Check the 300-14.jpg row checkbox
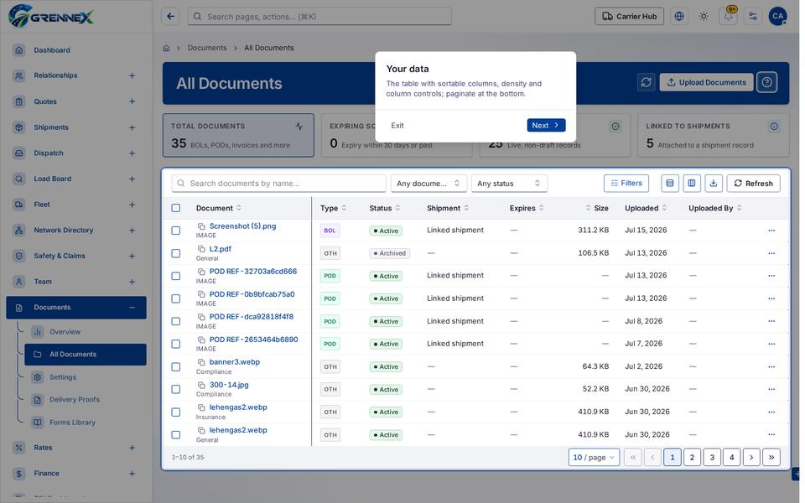The image size is (805, 503). (x=176, y=389)
